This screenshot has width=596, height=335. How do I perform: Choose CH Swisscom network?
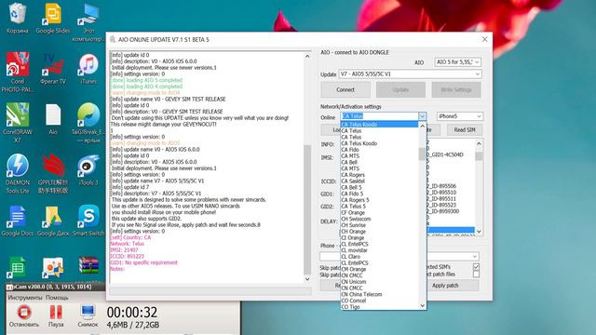379,219
